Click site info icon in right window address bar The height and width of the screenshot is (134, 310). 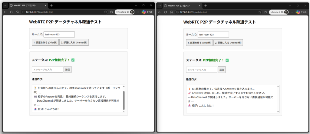click(177, 12)
